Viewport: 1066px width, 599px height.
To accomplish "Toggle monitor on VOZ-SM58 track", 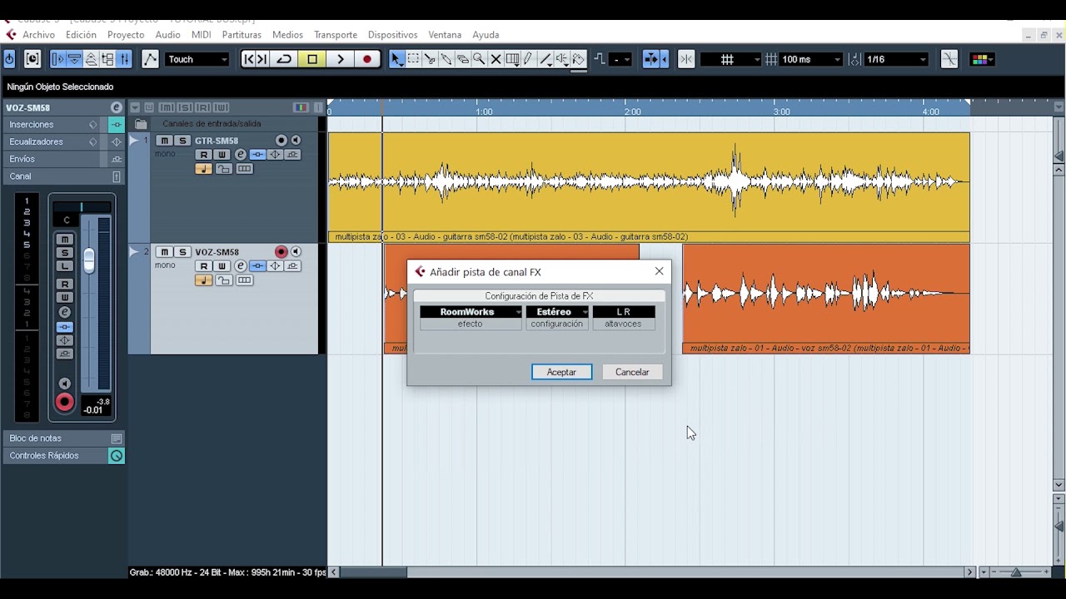I will click(295, 252).
